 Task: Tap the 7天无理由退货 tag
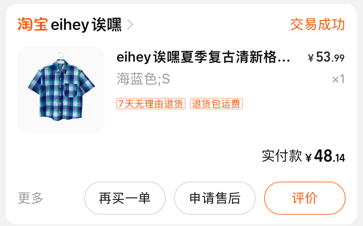151,103
